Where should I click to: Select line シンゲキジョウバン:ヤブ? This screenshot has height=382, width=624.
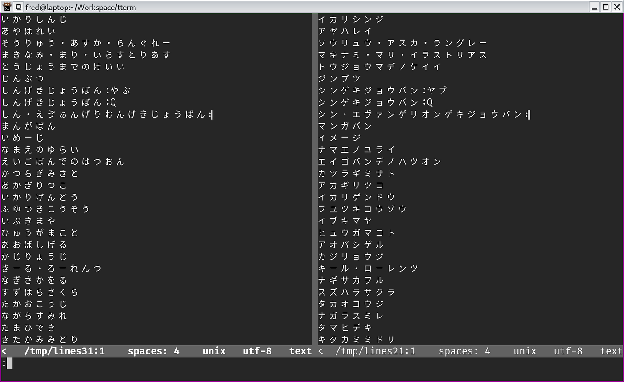382,90
